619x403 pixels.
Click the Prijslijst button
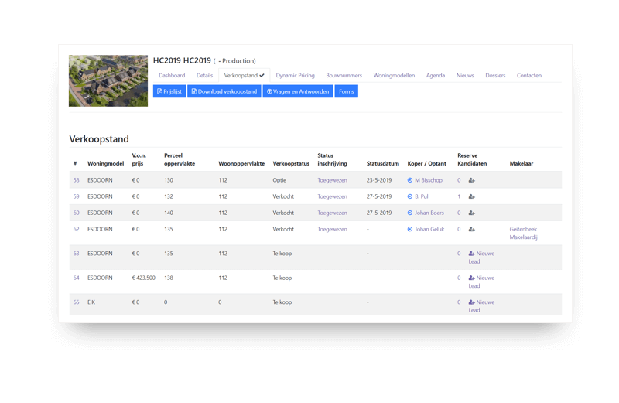[x=169, y=91]
